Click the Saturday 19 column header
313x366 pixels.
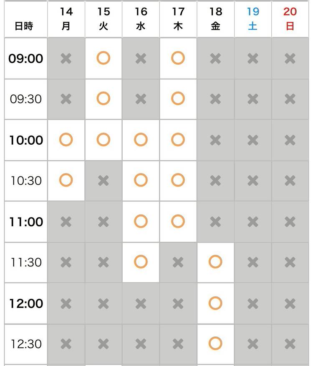[252, 19]
